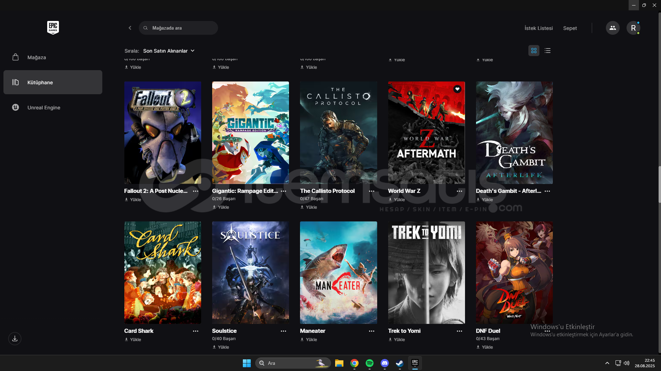This screenshot has height=371, width=661.
Task: Open File Explorer from taskbar
Action: 339,363
